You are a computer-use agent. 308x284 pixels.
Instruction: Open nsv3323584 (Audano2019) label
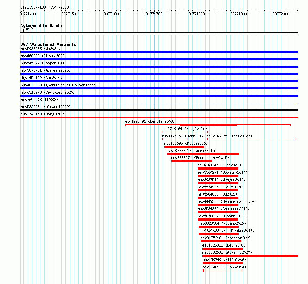(222, 223)
